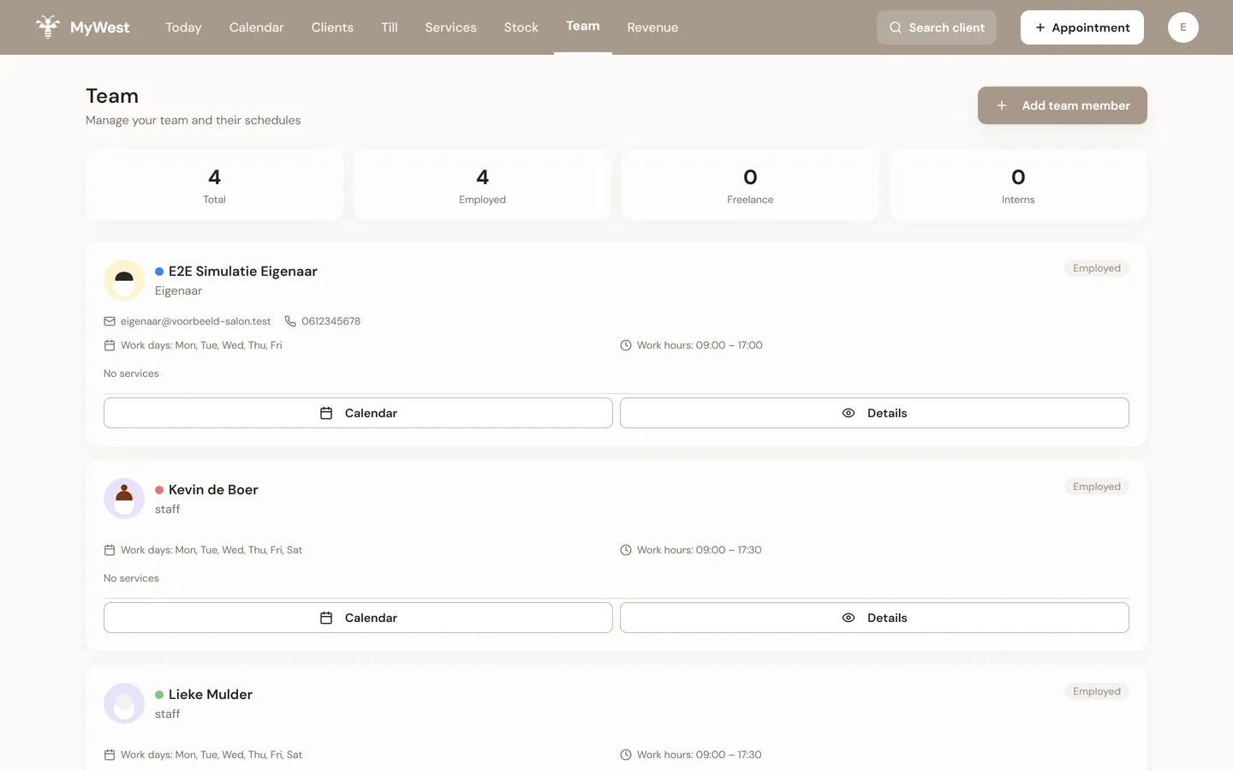
Task: Click Add team member button
Action: (1063, 105)
